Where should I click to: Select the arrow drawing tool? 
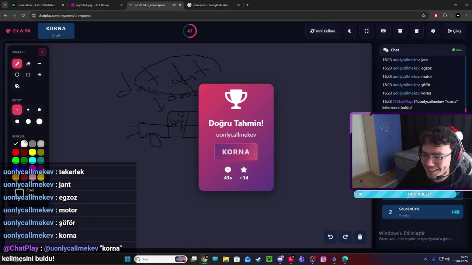39,75
